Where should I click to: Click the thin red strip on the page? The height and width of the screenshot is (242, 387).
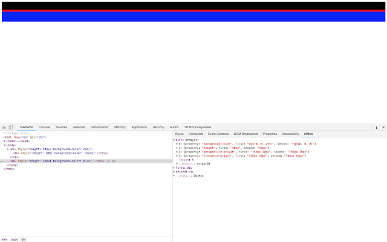193,11
